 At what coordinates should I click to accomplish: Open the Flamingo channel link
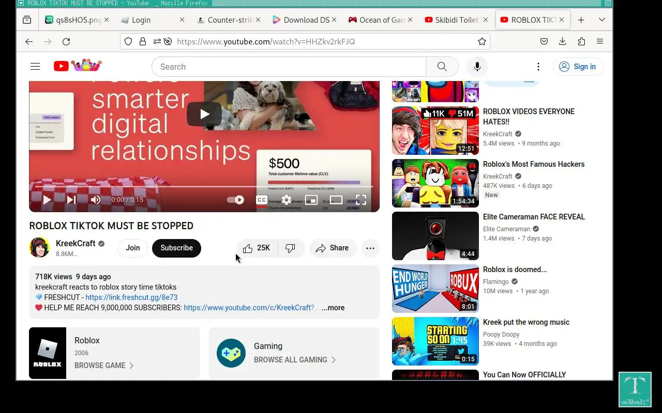click(x=496, y=282)
